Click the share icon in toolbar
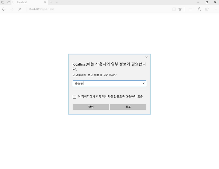 coord(207,9)
